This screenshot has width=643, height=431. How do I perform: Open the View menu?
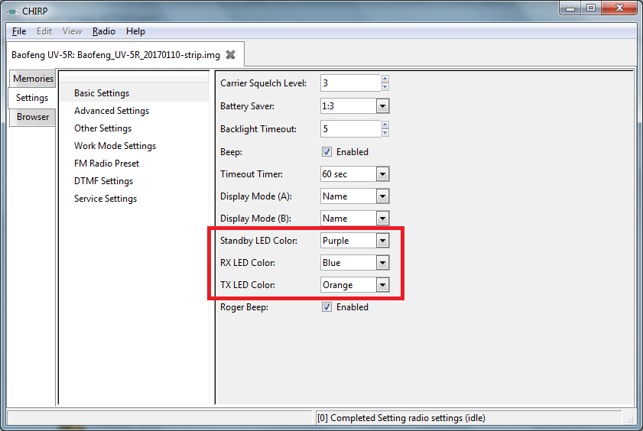[72, 31]
